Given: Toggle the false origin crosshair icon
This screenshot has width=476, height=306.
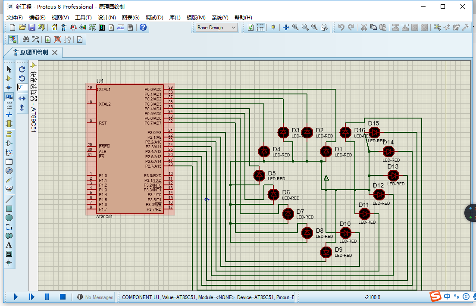Looking at the screenshot, I should 273,27.
